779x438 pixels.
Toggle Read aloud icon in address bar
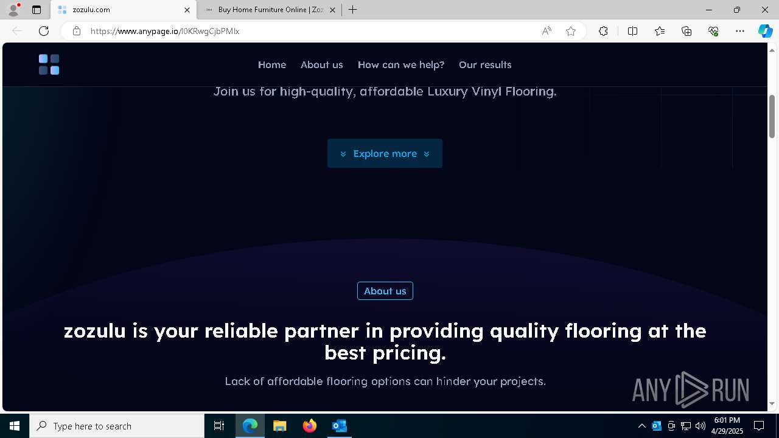(547, 31)
